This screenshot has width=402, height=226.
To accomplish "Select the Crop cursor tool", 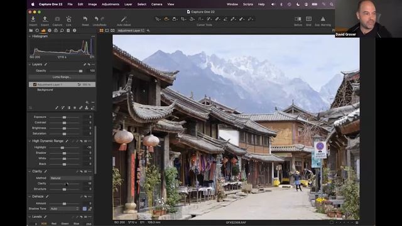I will pos(183,19).
